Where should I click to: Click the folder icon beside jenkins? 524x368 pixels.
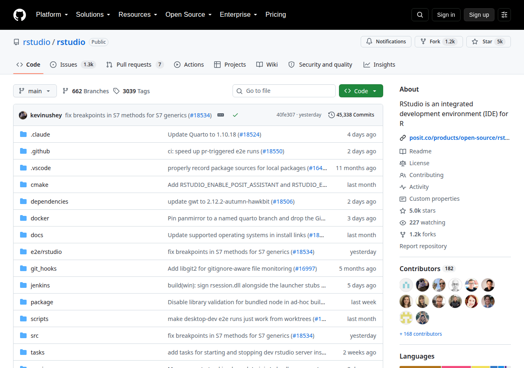23,285
